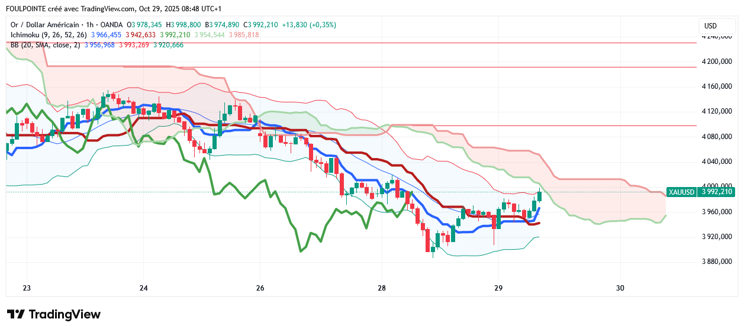Select date label 28 on time axis

[x=381, y=288]
